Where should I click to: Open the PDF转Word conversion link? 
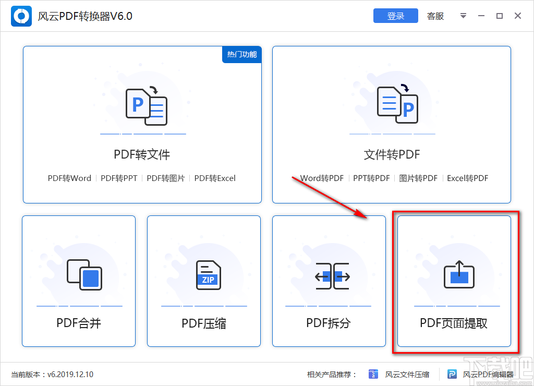(x=69, y=178)
